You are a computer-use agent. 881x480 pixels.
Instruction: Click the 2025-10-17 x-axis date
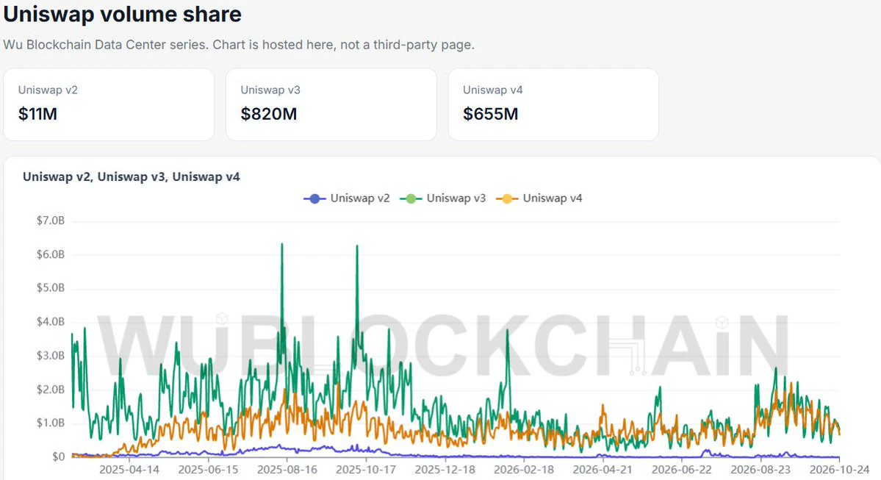[x=366, y=469]
